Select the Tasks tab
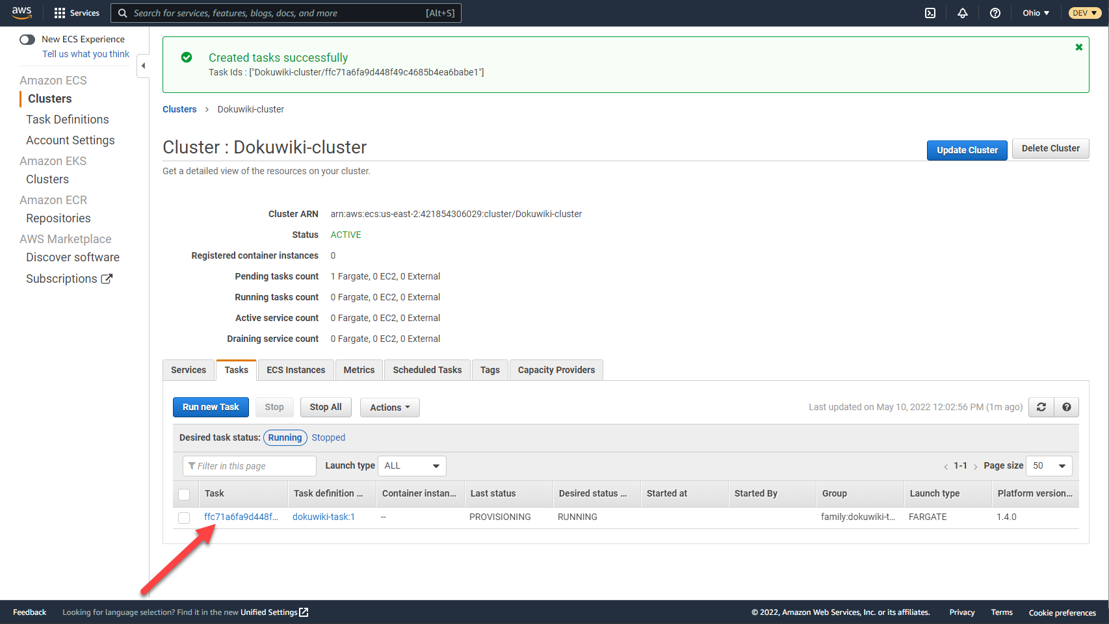The image size is (1109, 624). coord(237,370)
